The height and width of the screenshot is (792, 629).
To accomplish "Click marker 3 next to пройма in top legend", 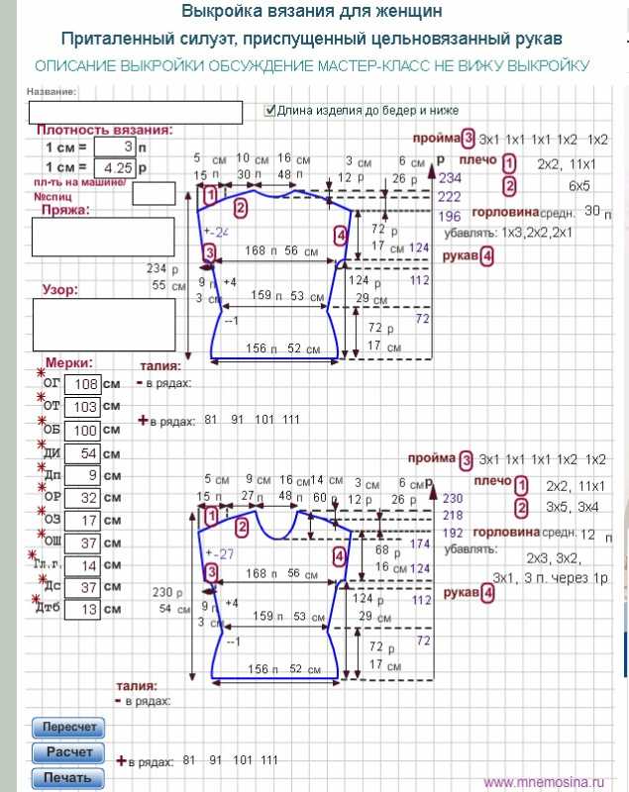I will [468, 139].
